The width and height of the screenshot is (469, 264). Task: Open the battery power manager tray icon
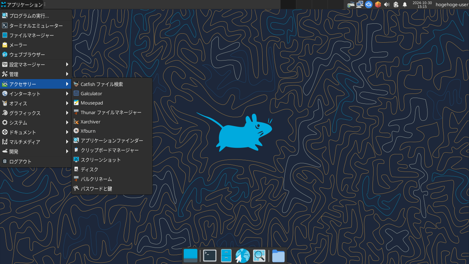click(x=396, y=4)
